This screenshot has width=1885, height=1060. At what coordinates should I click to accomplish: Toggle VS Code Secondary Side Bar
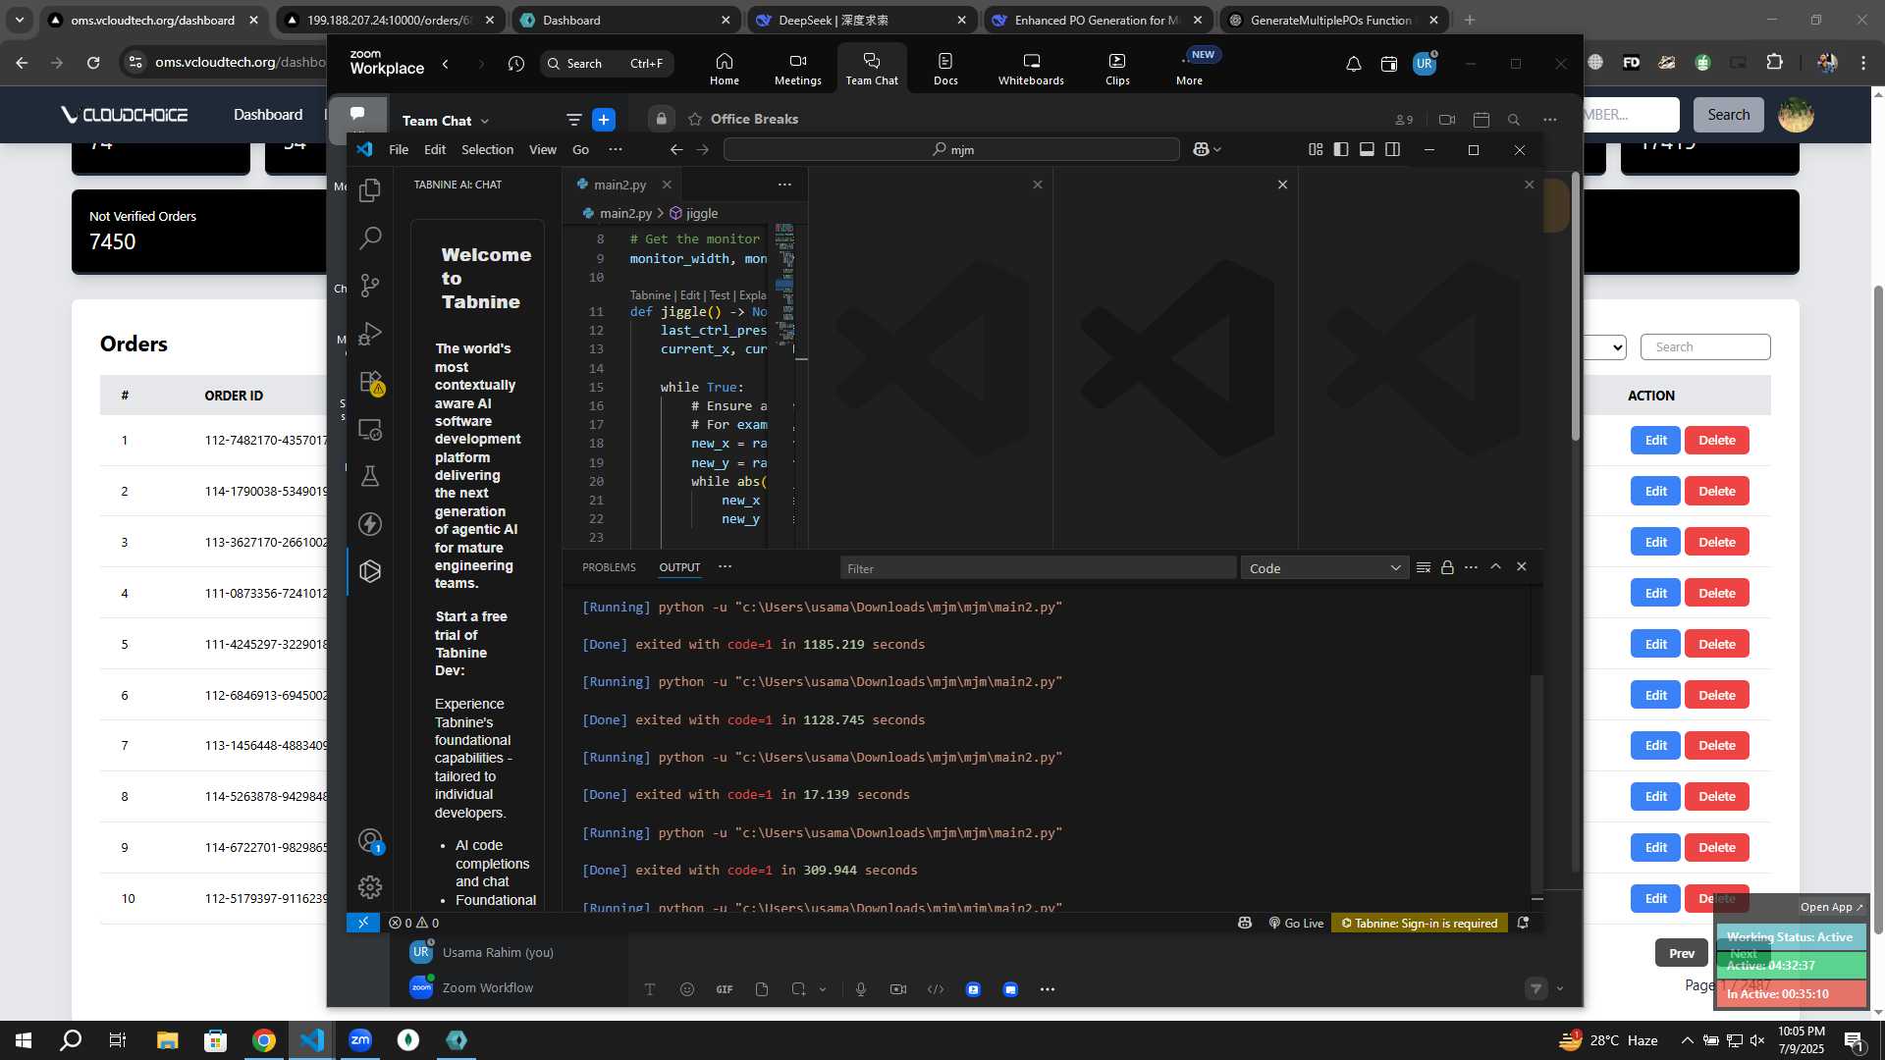click(1392, 149)
